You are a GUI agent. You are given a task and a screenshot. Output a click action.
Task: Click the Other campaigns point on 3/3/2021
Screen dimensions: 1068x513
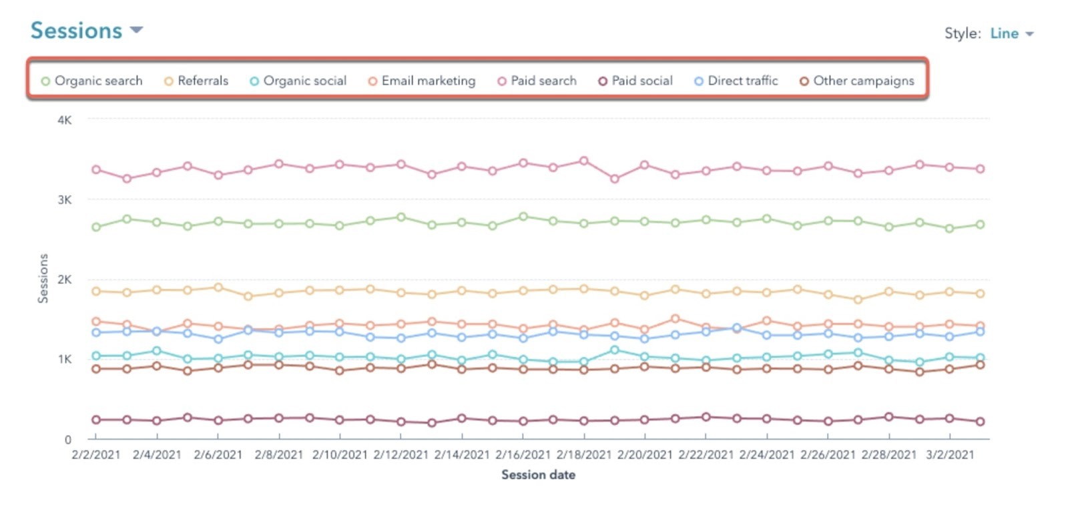pos(980,365)
